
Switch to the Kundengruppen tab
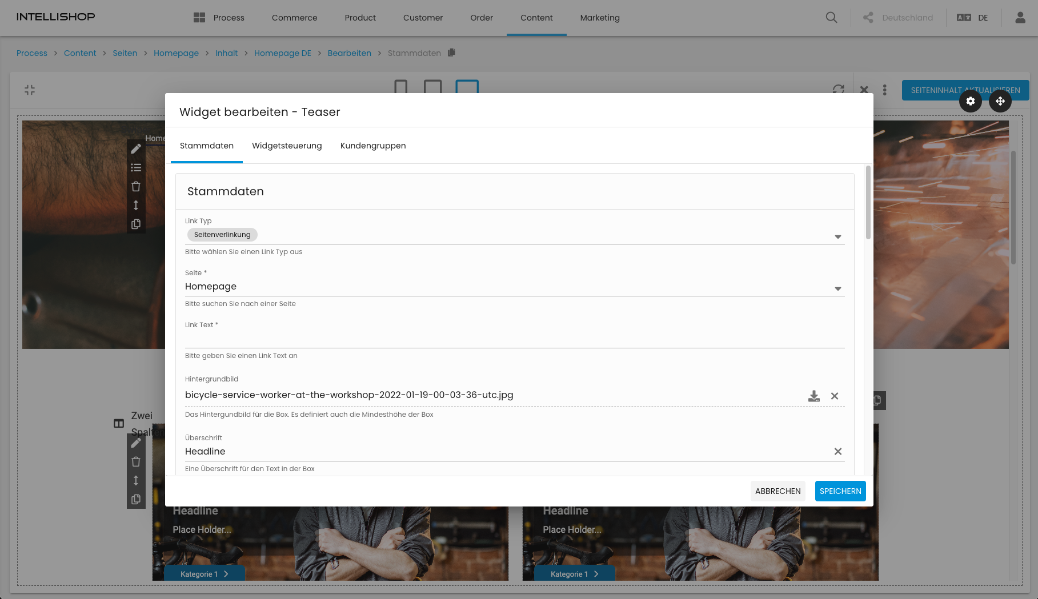pos(373,146)
